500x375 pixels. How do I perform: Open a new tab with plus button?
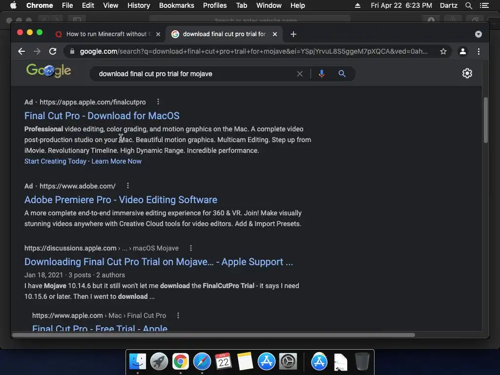293,34
